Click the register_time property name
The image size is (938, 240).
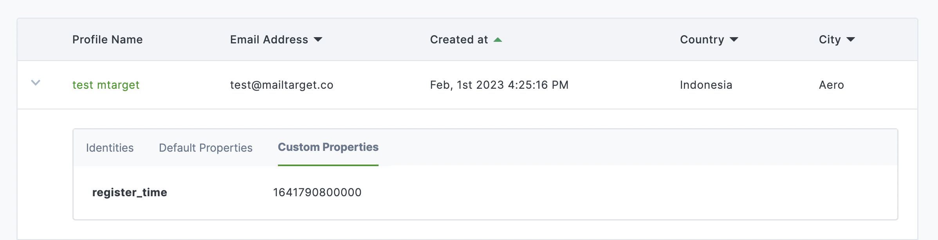(x=130, y=192)
